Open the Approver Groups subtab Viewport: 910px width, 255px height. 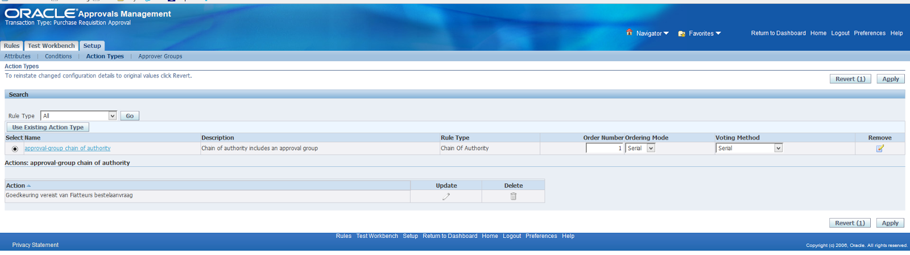(x=160, y=56)
